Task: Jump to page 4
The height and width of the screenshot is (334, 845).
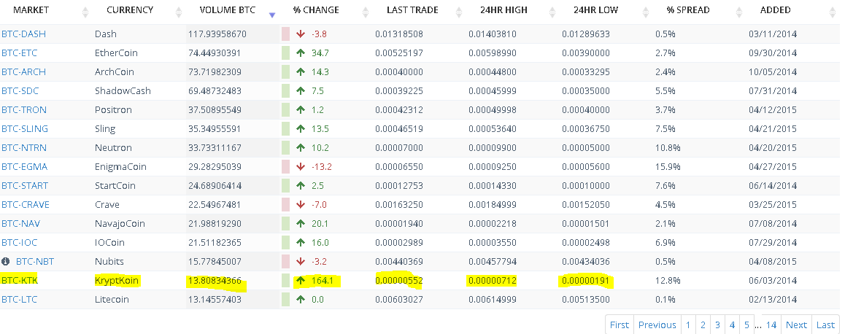Action: pos(732,325)
